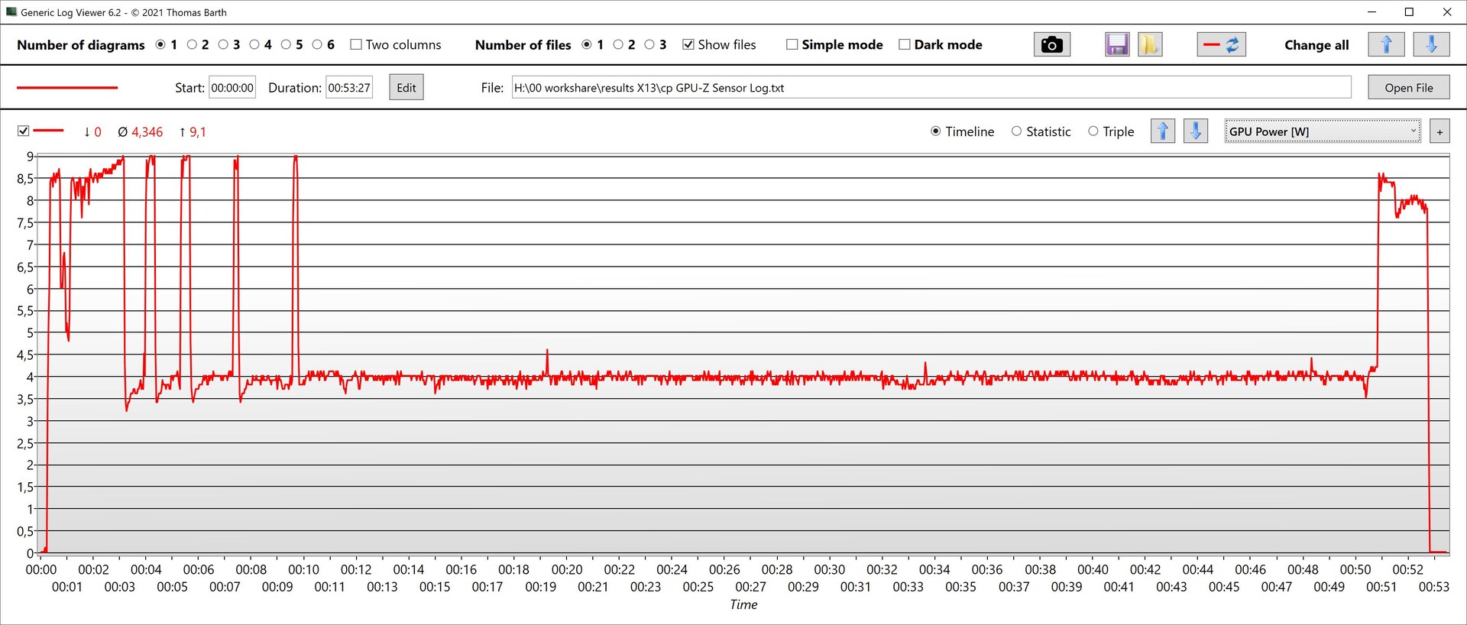Click the yellow folder files icon
This screenshot has width=1467, height=625.
click(x=1149, y=45)
